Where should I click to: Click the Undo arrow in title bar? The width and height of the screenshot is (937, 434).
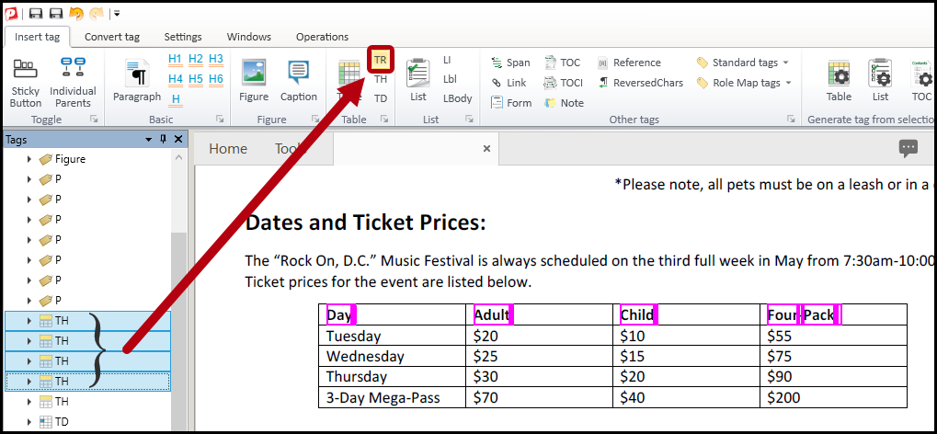[x=76, y=13]
